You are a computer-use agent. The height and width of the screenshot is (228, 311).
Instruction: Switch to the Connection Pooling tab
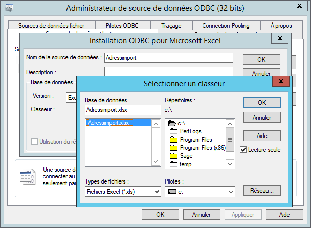point(226,26)
